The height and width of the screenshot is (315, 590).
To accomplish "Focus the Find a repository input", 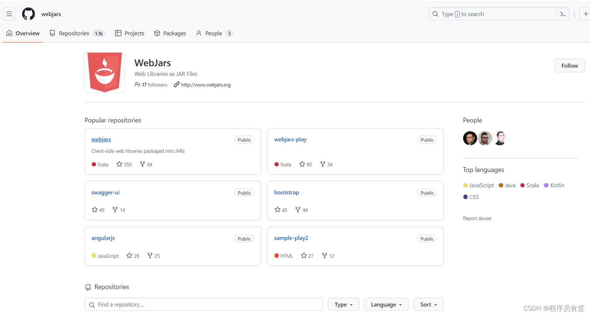I will tap(204, 304).
